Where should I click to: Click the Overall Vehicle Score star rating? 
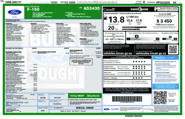click(x=139, y=62)
